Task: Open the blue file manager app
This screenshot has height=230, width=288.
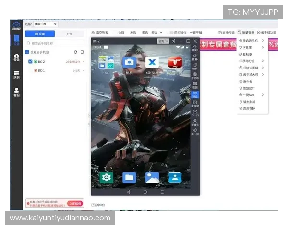Action: (129, 177)
